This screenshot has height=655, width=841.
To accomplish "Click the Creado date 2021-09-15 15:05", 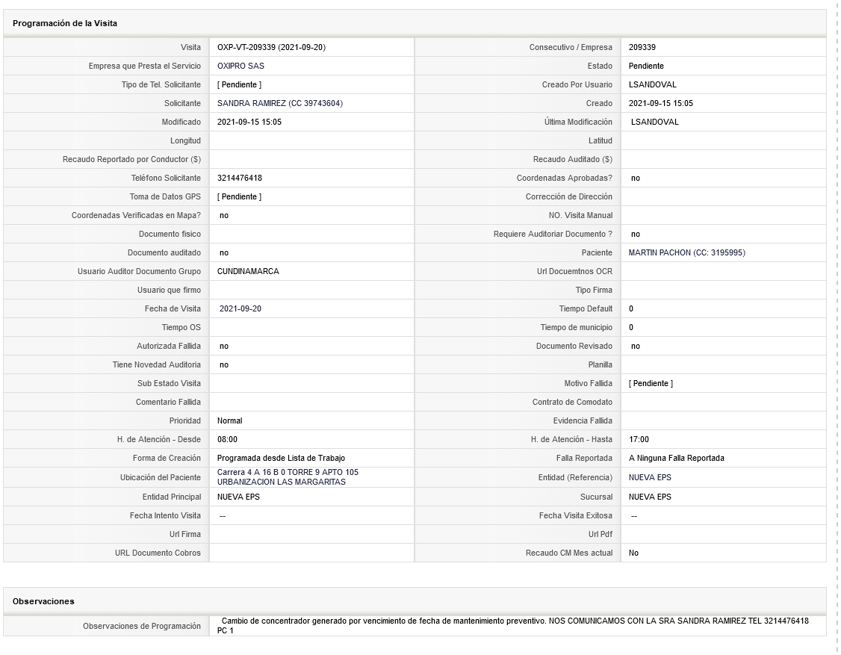I will (x=660, y=104).
